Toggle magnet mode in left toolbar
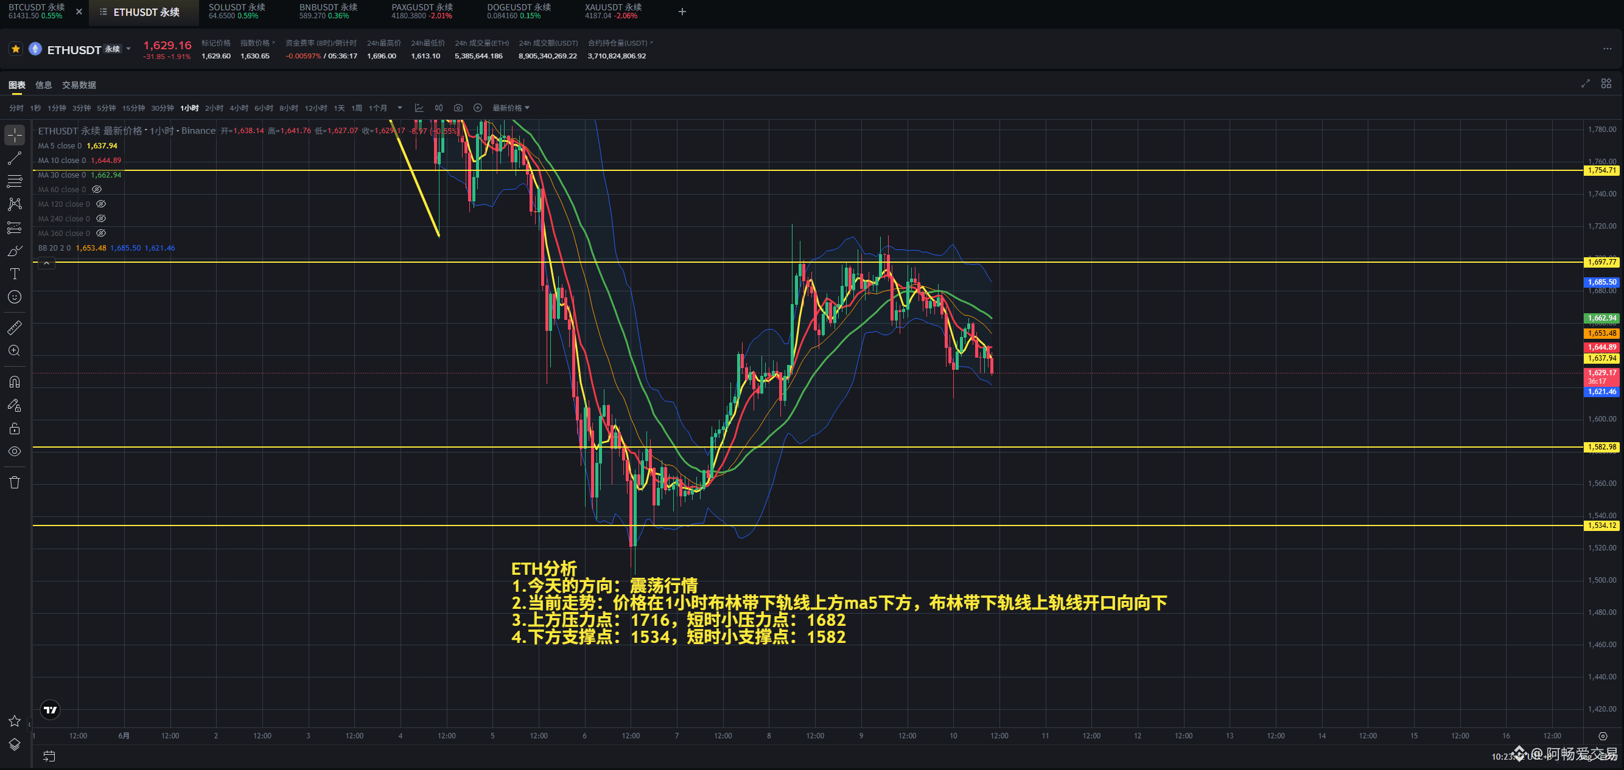Image resolution: width=1624 pixels, height=770 pixels. click(15, 382)
